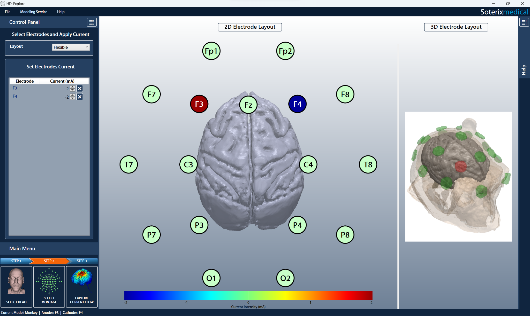Select the P3 electrode
This screenshot has width=530, height=316.
pyautogui.click(x=199, y=225)
